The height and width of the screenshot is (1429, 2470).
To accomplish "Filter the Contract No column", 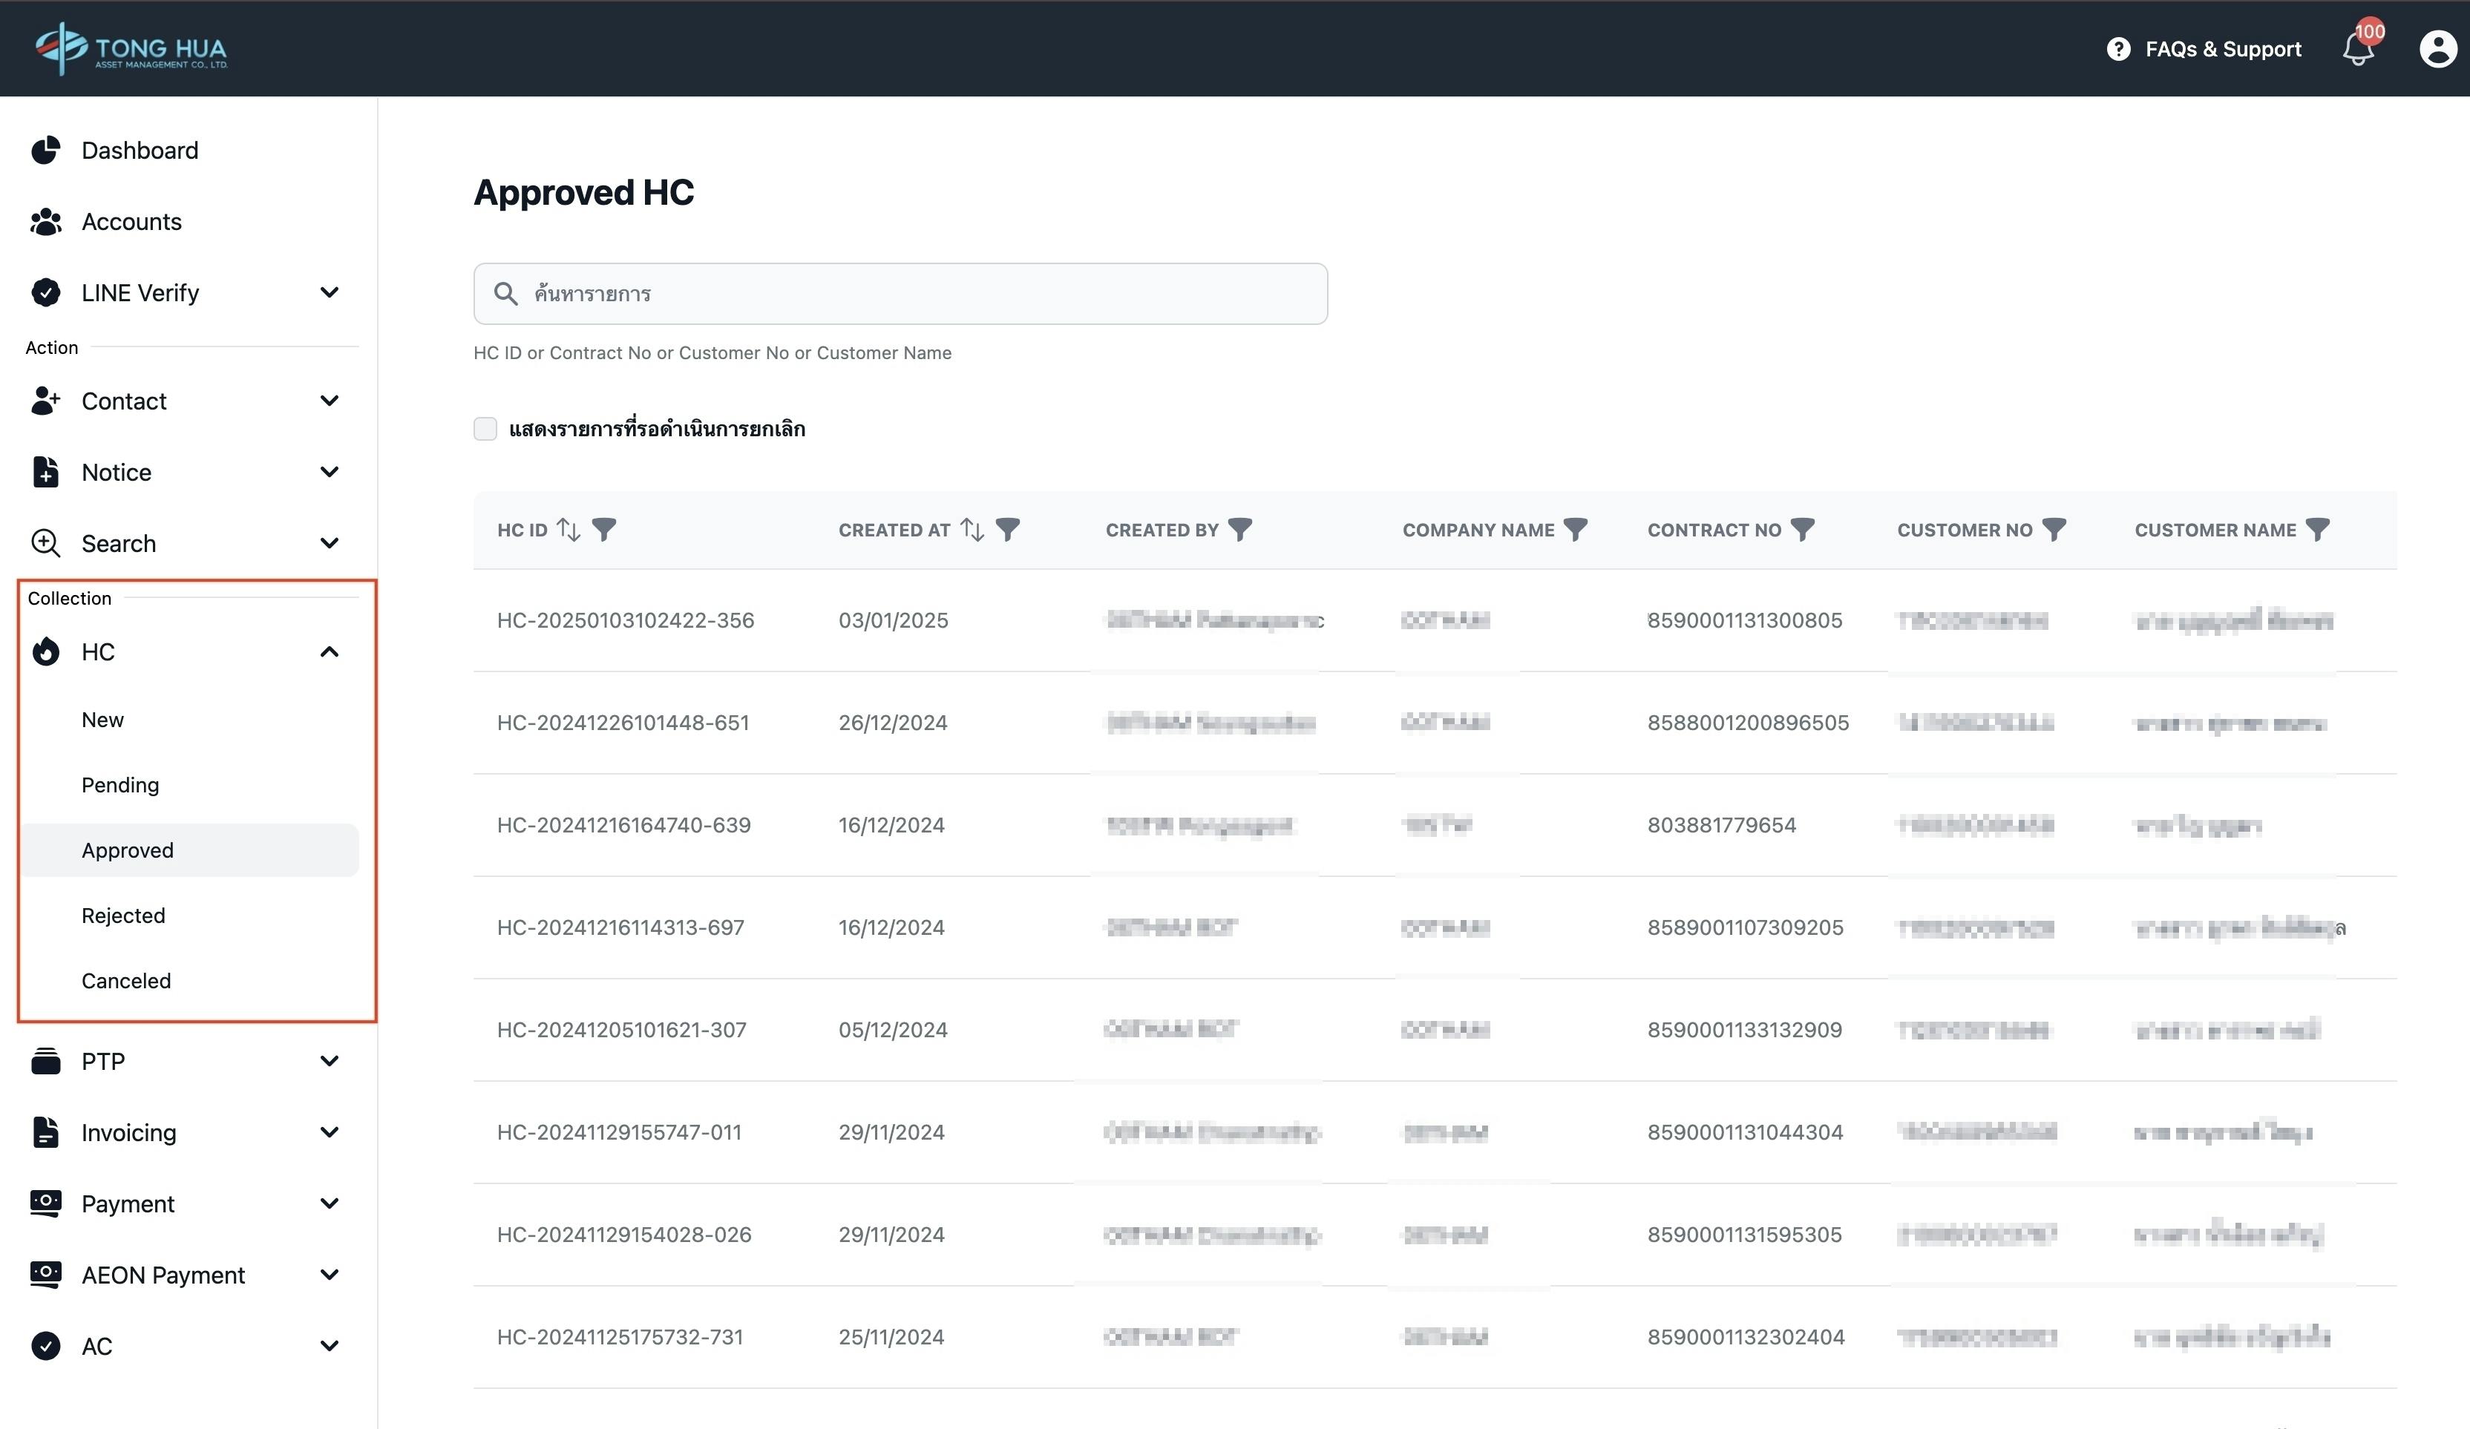I will (x=1801, y=530).
